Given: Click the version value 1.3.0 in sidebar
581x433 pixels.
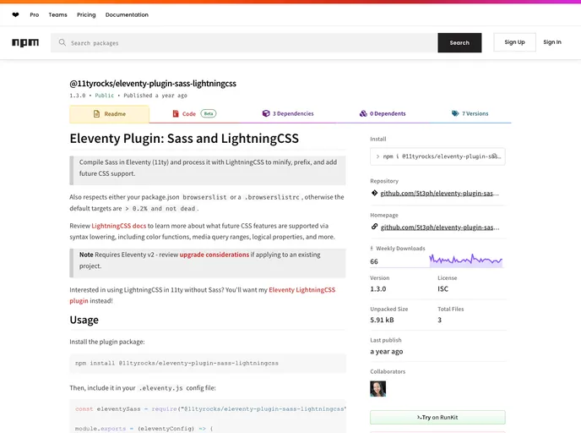Looking at the screenshot, I should pyautogui.click(x=378, y=288).
